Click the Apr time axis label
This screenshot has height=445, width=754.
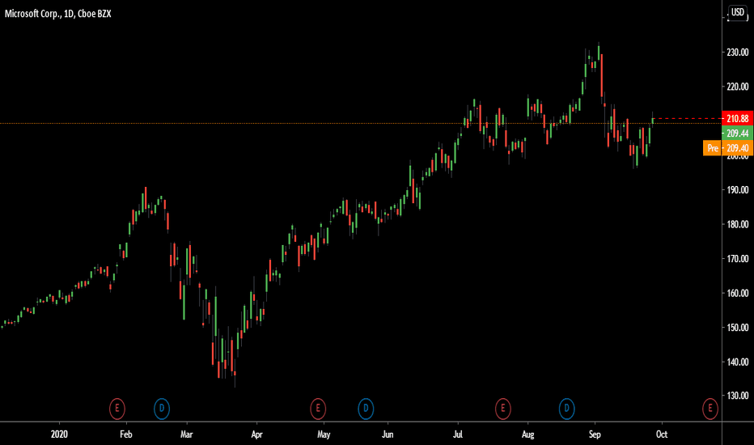(256, 434)
